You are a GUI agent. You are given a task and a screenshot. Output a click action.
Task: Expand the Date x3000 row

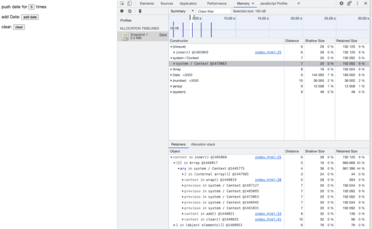point(171,75)
